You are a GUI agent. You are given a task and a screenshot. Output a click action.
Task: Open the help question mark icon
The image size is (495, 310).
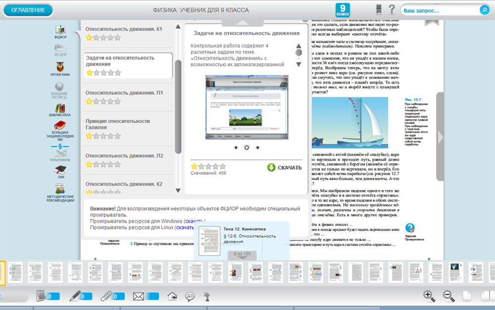(x=392, y=9)
